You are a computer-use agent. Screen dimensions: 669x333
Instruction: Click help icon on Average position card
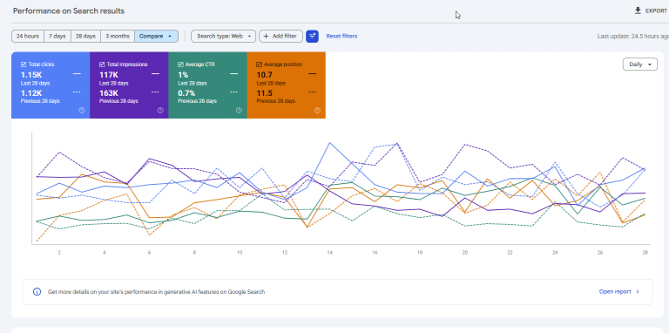tap(317, 110)
